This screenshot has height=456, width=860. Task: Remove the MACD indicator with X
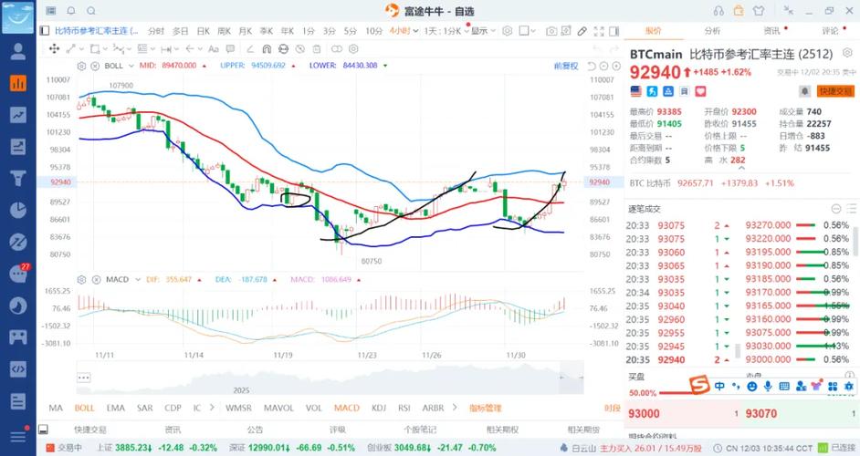coord(96,279)
